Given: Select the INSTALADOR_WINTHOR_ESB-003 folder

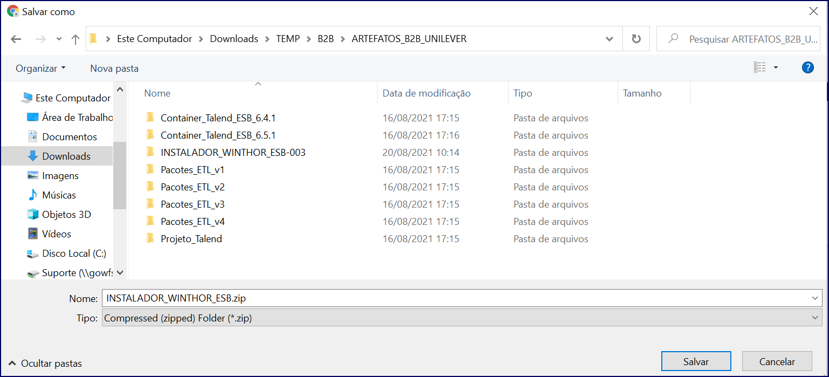Looking at the screenshot, I should pos(233,153).
